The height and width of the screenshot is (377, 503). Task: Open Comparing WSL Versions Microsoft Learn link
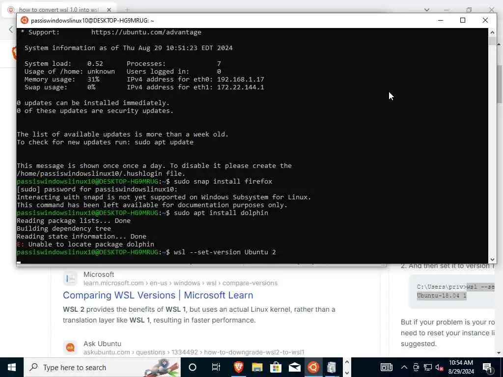coord(158,295)
